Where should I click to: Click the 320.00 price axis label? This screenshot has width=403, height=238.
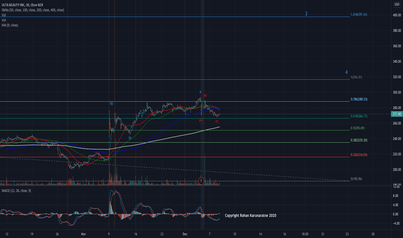point(397,77)
